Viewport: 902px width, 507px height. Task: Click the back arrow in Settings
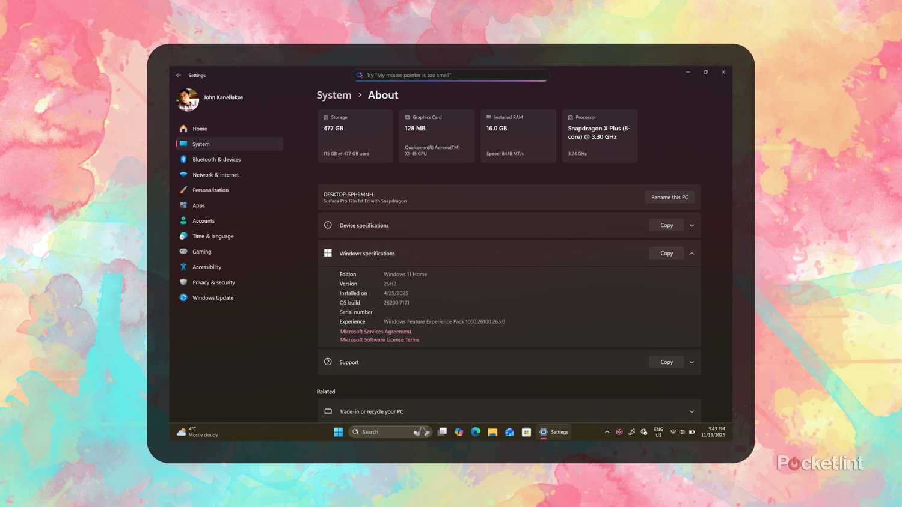click(x=179, y=75)
